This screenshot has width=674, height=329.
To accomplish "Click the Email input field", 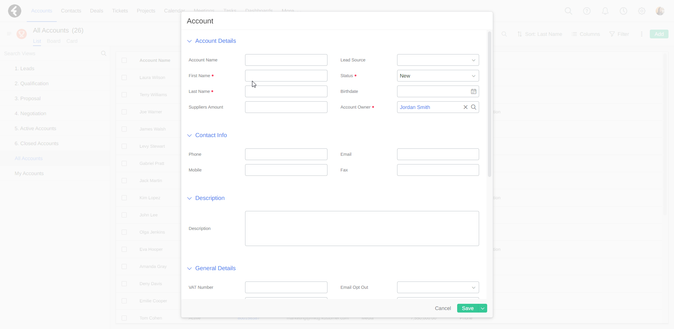I will click(x=438, y=154).
